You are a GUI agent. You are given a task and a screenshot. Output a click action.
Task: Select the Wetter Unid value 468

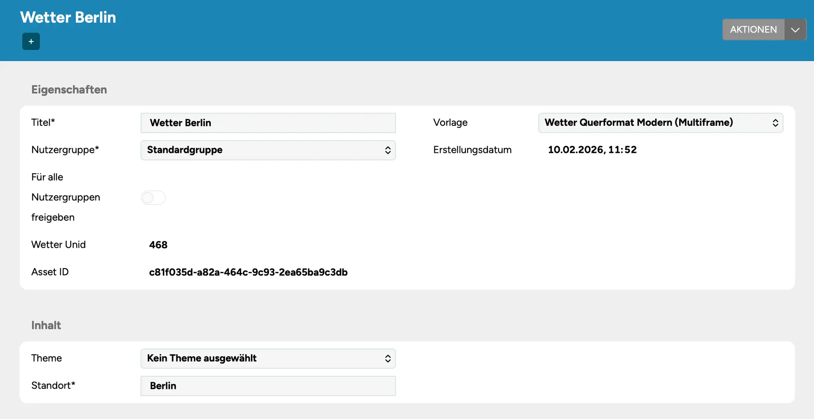[x=158, y=245]
